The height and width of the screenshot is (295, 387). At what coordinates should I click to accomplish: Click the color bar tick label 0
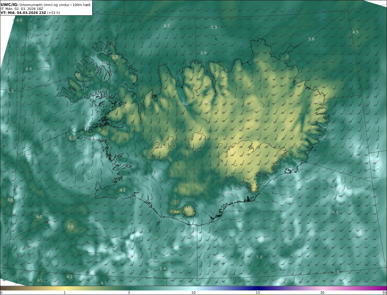(x=1, y=293)
